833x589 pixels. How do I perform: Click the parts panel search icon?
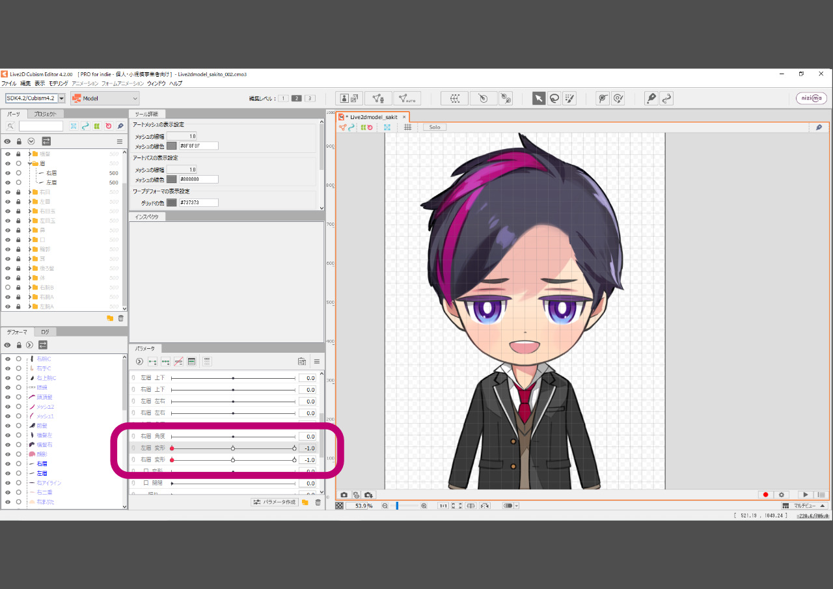(10, 126)
